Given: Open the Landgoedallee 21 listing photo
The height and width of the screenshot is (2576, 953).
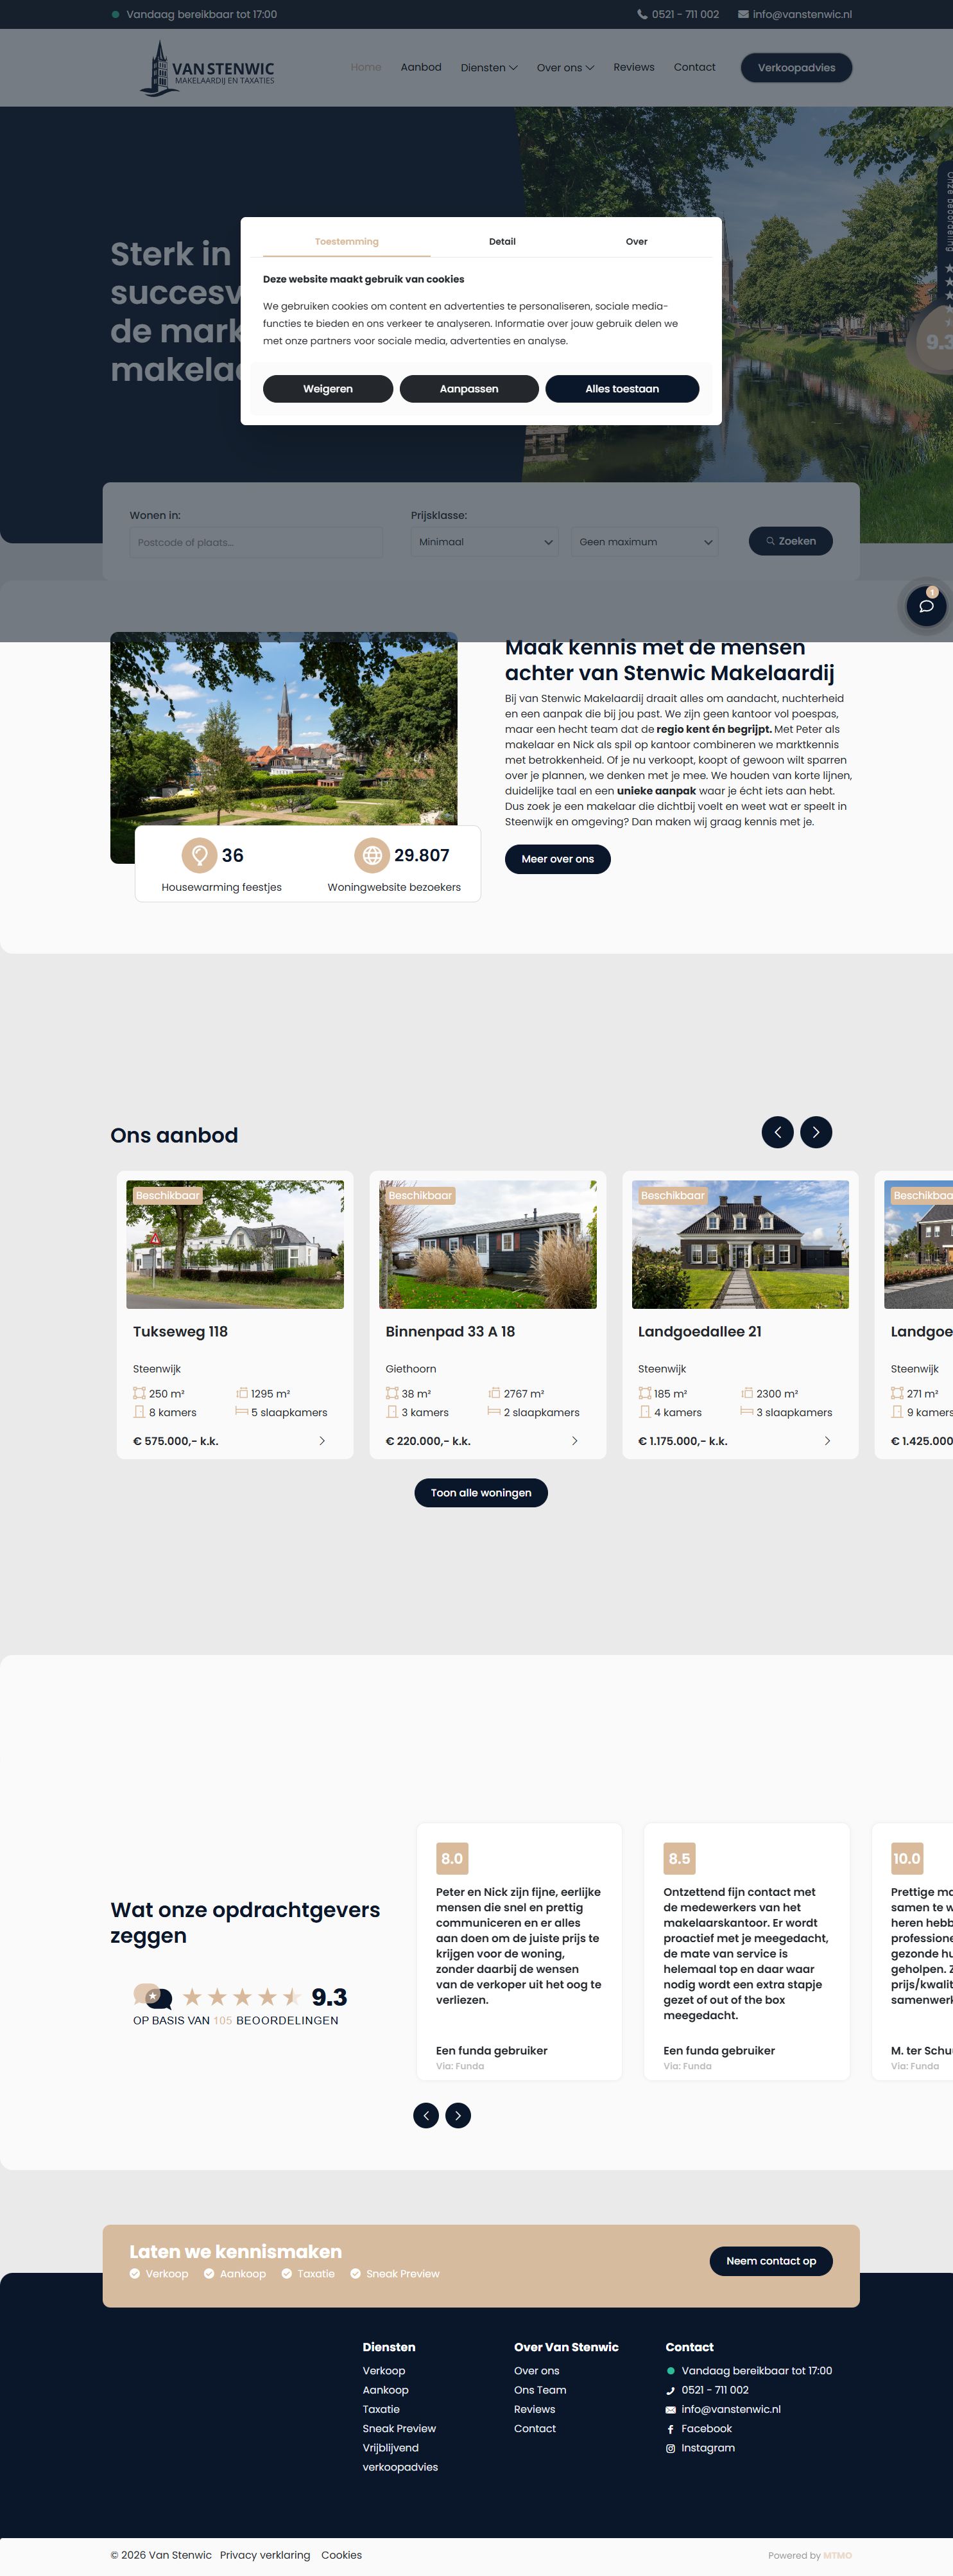Looking at the screenshot, I should click(740, 1244).
